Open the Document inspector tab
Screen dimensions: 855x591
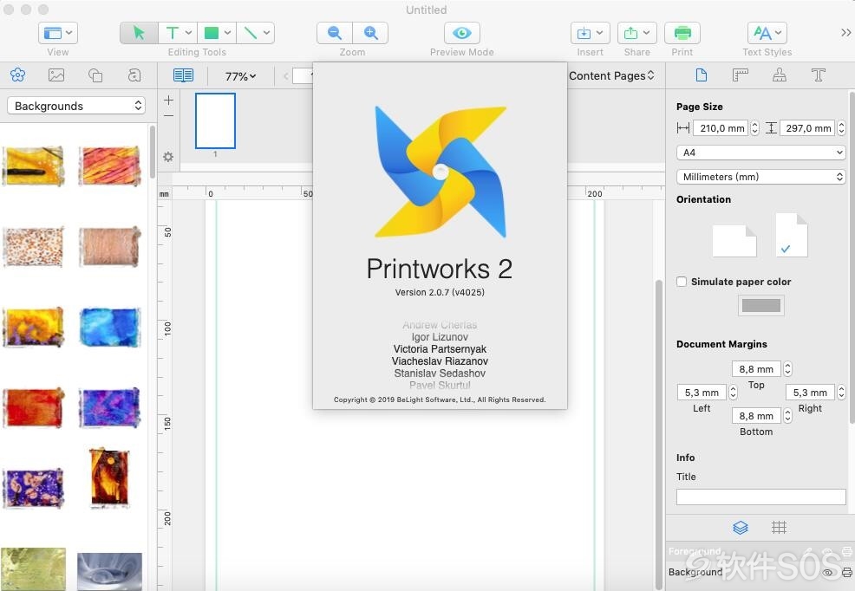point(702,75)
